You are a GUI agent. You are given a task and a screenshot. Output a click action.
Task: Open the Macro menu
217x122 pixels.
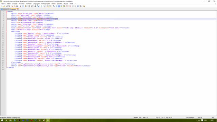click(x=54, y=4)
